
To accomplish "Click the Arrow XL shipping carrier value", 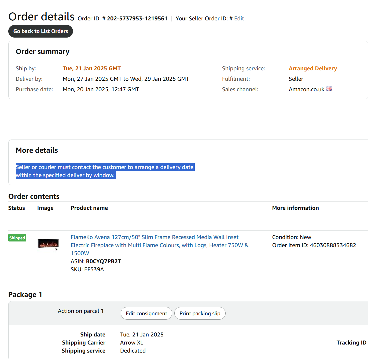I will 132,343.
